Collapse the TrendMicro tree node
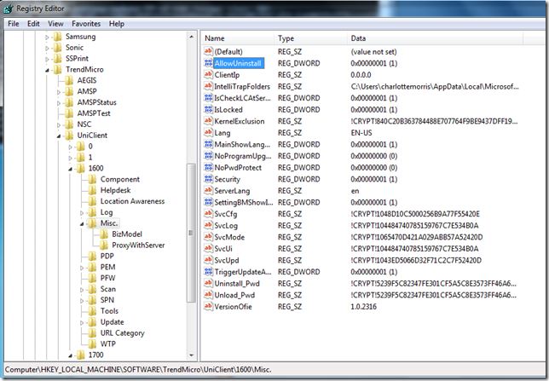549x381 pixels. (x=47, y=70)
